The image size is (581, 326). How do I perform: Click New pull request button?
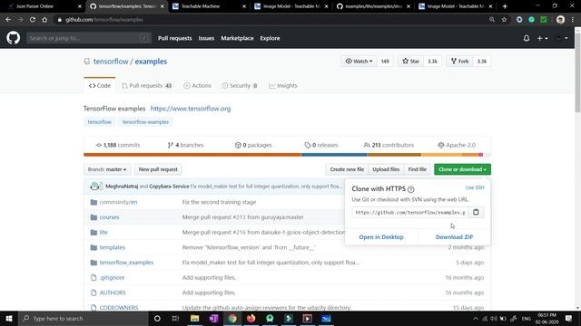pyautogui.click(x=158, y=169)
